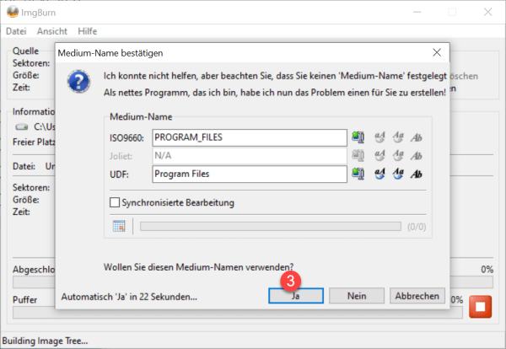Click the ISO9660 field containing PROGRAM_FILES
The height and width of the screenshot is (349, 506).
click(x=250, y=137)
